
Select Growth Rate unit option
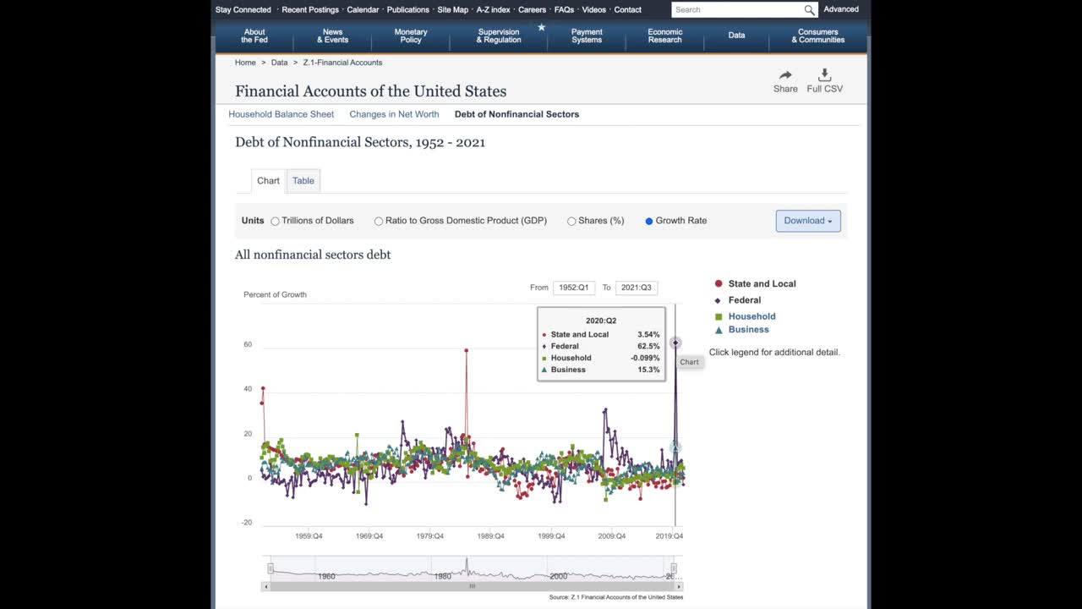[649, 222]
